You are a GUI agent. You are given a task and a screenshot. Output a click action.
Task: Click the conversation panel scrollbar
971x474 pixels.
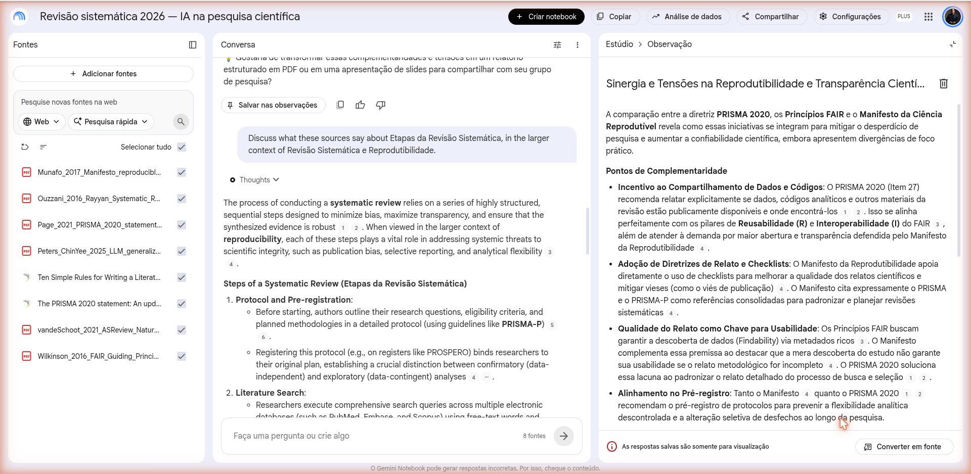[x=587, y=231]
